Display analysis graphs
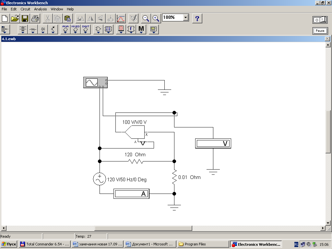 tap(121, 18)
